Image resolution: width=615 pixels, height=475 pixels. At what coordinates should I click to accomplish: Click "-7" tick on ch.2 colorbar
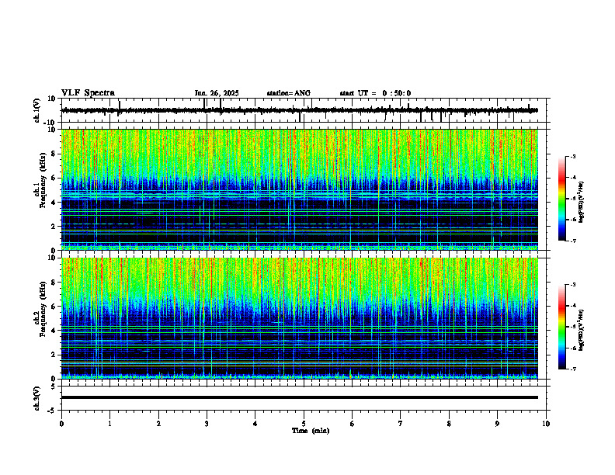[x=572, y=369]
